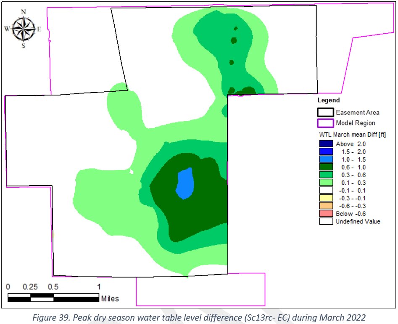Click the 'Below -0.6' legend label
Image resolution: width=398 pixels, height=324 pixels.
(x=351, y=214)
